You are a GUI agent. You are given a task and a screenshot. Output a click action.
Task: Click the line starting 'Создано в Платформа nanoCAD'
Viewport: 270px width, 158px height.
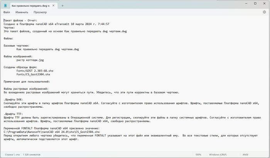click(56, 24)
